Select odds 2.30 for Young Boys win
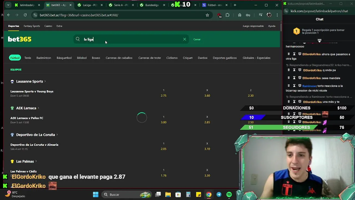Viewport: 355px width, 200px height. [251, 96]
